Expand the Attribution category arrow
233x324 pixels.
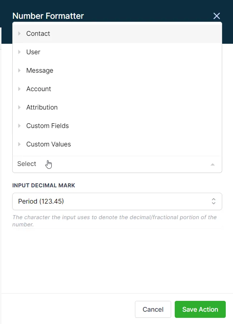[20, 107]
